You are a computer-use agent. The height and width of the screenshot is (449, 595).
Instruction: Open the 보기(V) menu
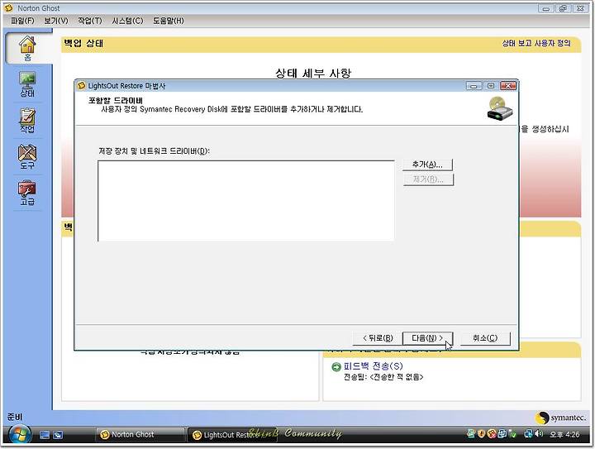coord(56,21)
